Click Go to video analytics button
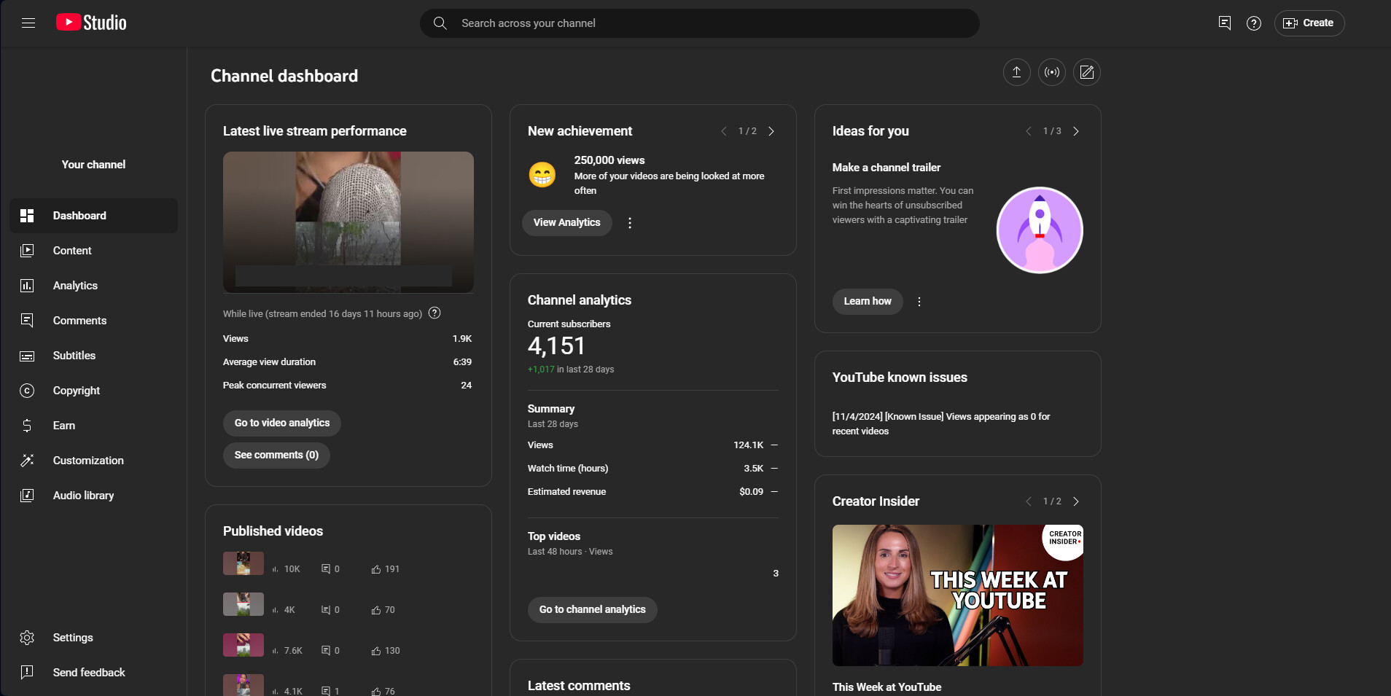The image size is (1391, 696). tap(282, 423)
